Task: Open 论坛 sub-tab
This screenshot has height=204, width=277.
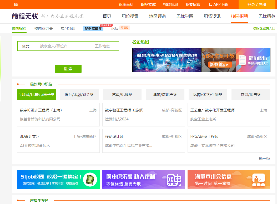Action: 115,28
